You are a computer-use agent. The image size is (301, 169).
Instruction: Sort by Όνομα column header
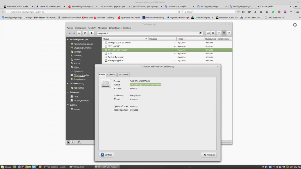coord(125,39)
